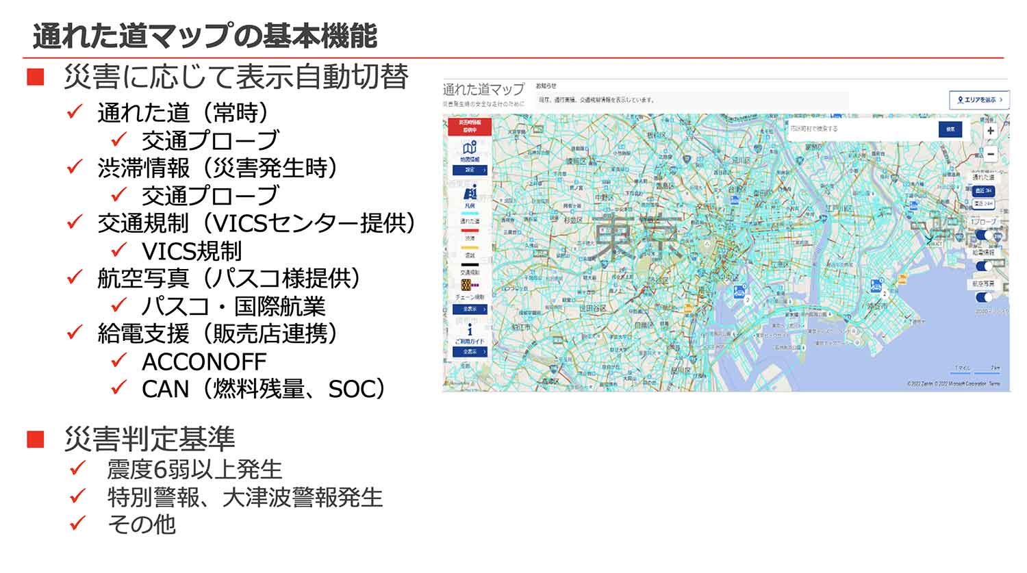Click the large 東京 map label

(637, 237)
